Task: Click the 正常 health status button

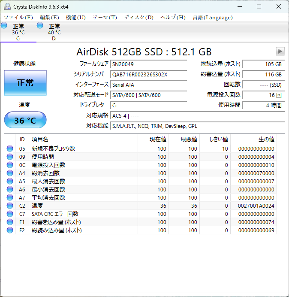Action: click(x=25, y=83)
